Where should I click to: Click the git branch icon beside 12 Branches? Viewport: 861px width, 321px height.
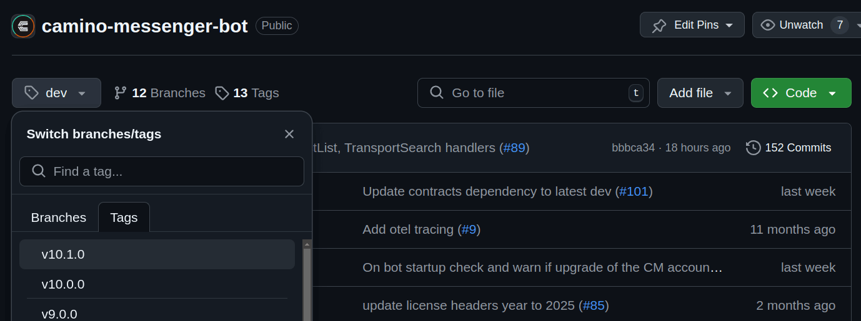(121, 93)
